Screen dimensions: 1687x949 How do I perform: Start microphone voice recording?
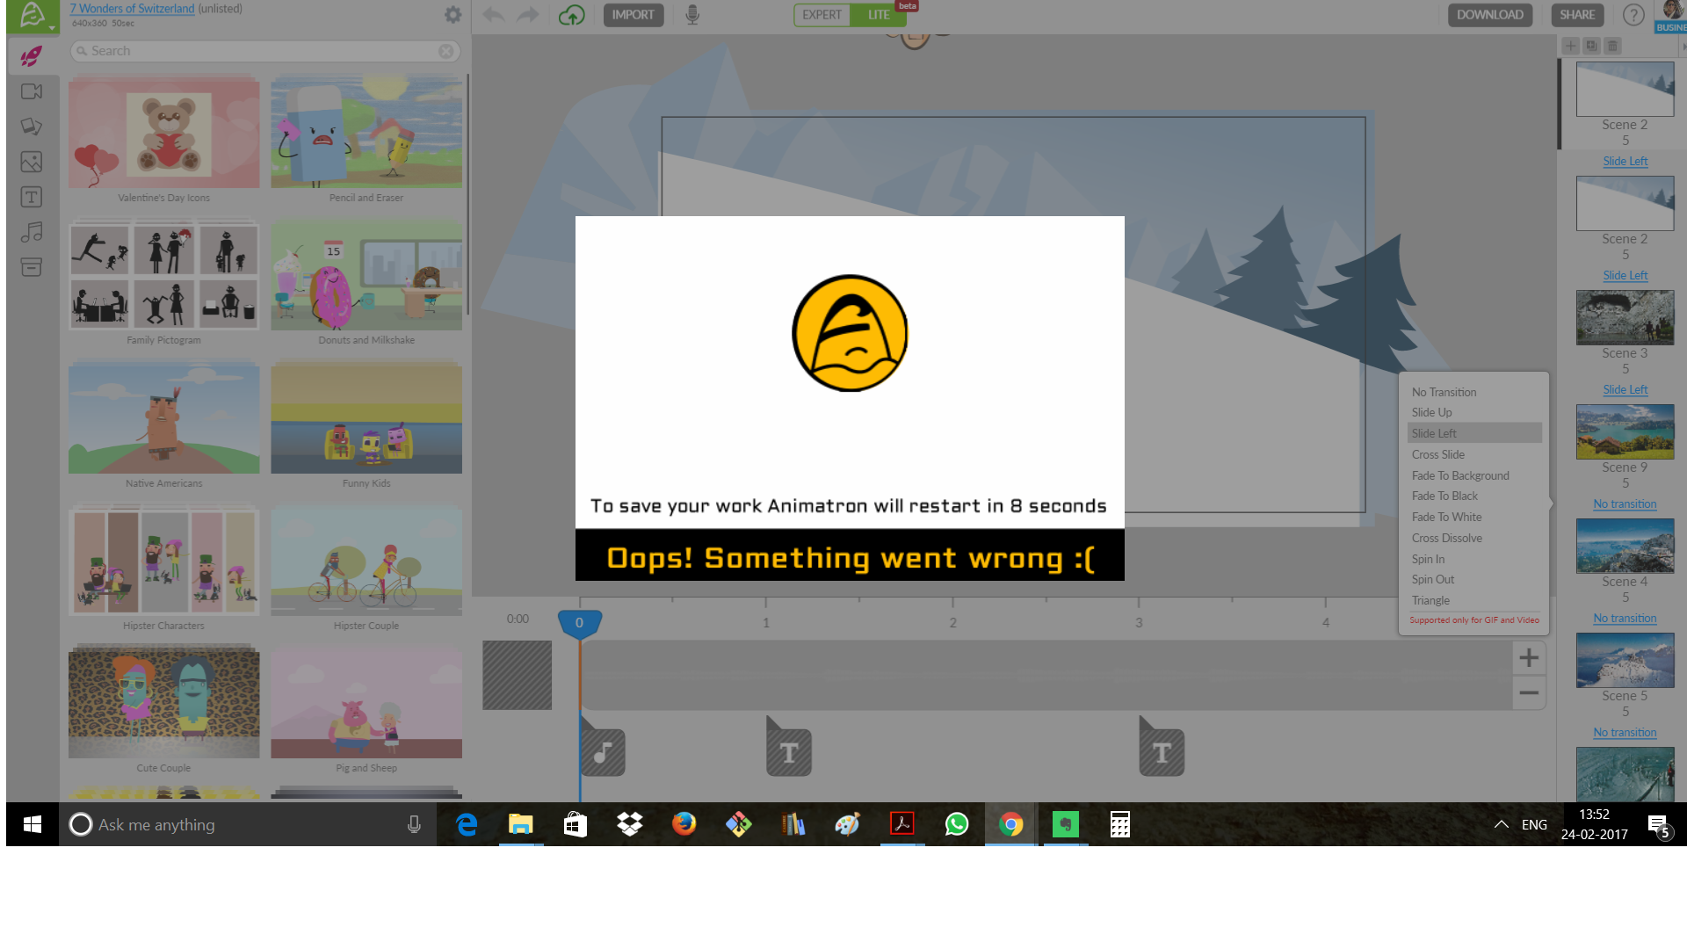(692, 15)
